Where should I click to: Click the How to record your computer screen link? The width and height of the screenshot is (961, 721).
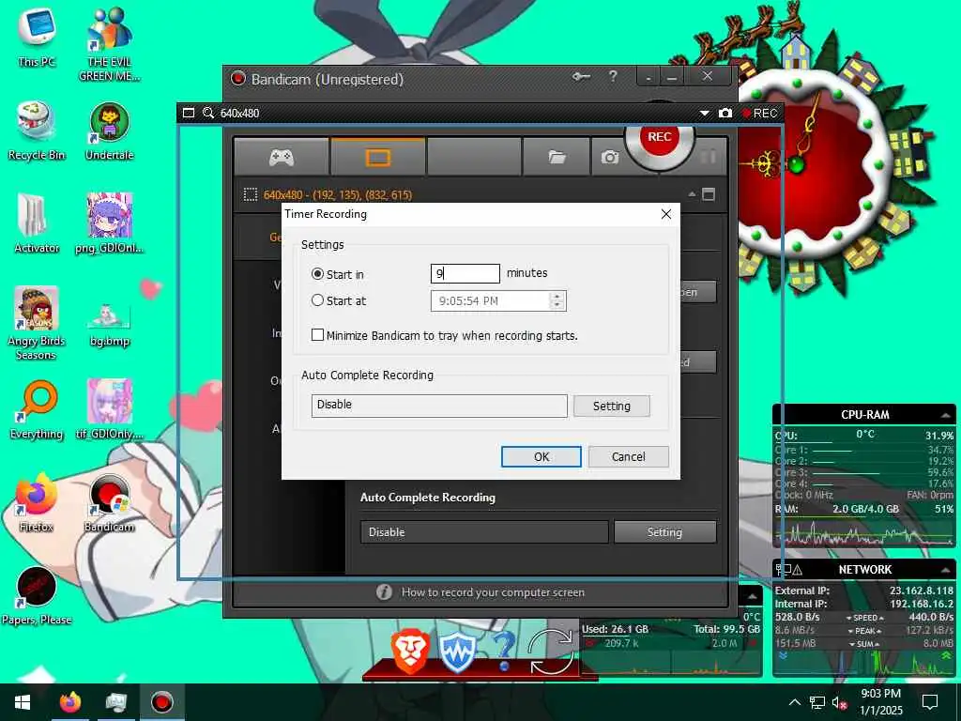493,592
